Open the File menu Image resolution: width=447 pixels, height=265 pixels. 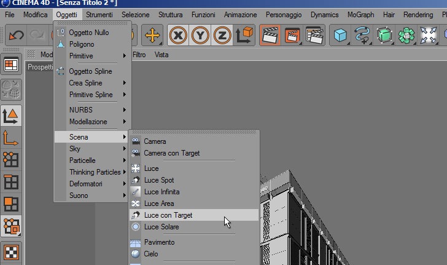point(10,15)
